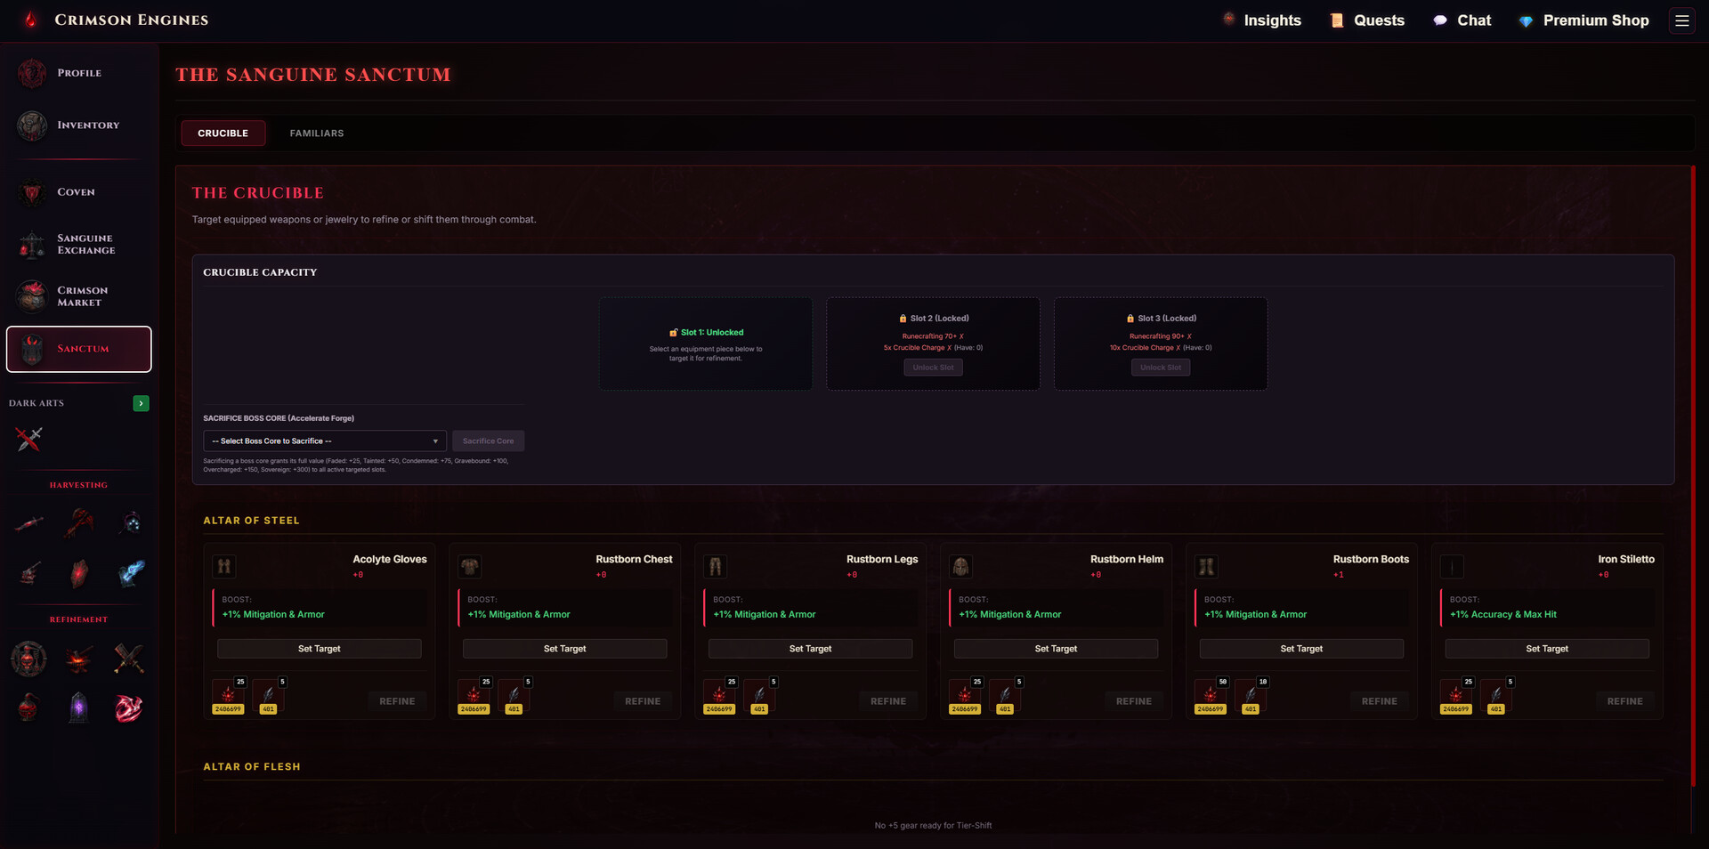Switch to the Familiars tab

point(317,133)
